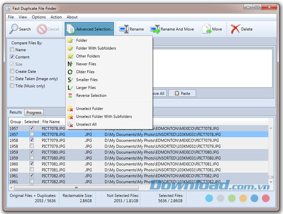Screen dimensions: 283x214
Task: Switch to the Results tab
Action: click(16, 112)
